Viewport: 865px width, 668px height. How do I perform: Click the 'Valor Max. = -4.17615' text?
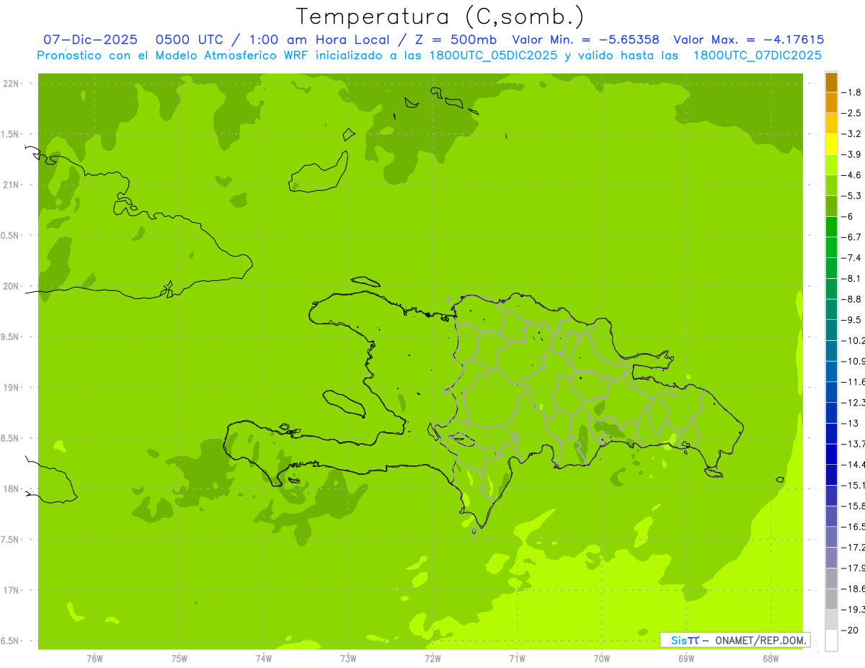coord(748,40)
